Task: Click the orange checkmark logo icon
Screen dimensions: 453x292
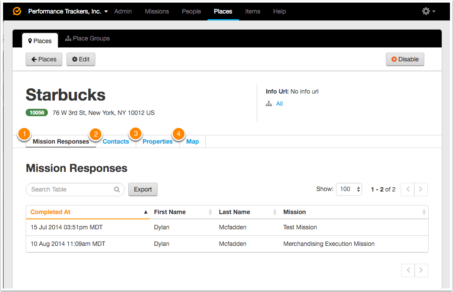Action: point(17,11)
